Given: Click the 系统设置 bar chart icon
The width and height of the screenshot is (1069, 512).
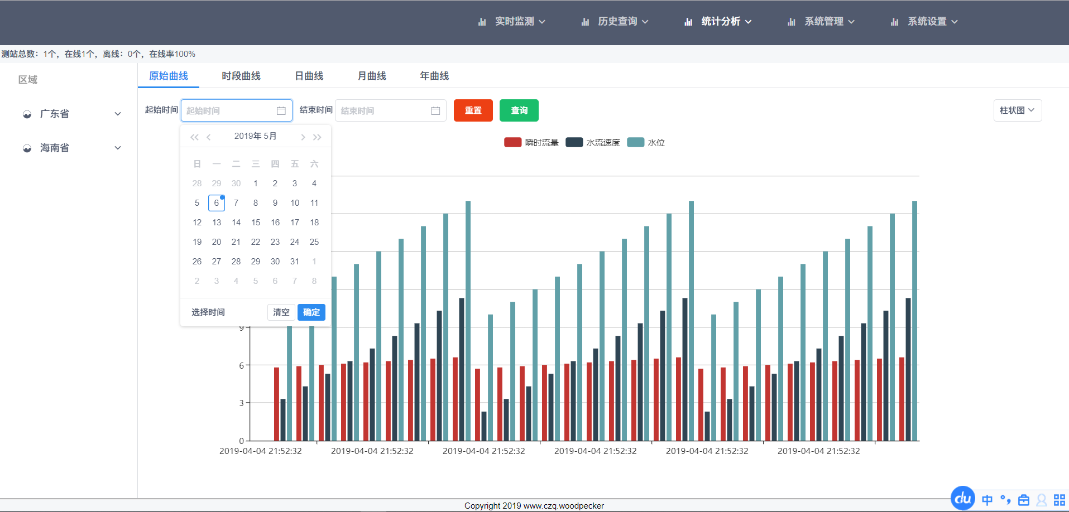Looking at the screenshot, I should pyautogui.click(x=894, y=22).
